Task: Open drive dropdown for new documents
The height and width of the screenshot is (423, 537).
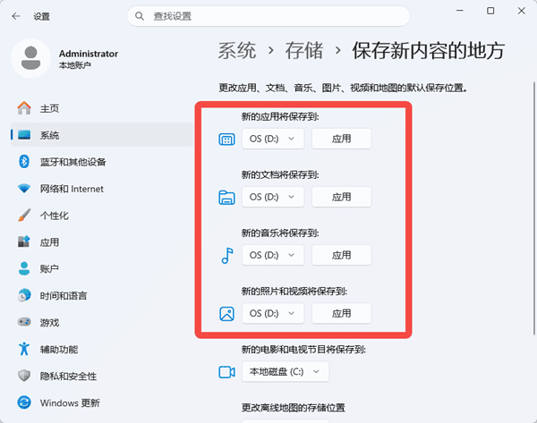Action: click(x=273, y=197)
